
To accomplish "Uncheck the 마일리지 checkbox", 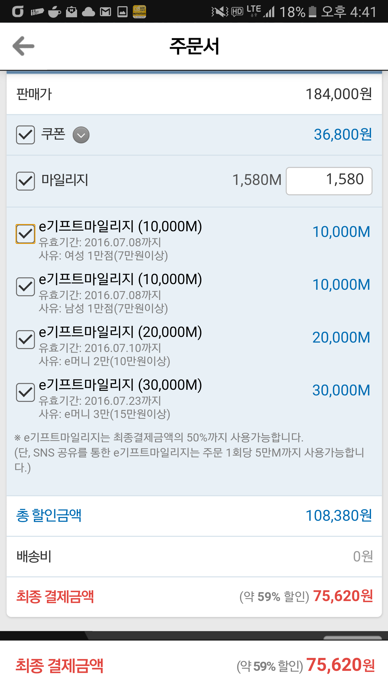I will click(x=25, y=181).
